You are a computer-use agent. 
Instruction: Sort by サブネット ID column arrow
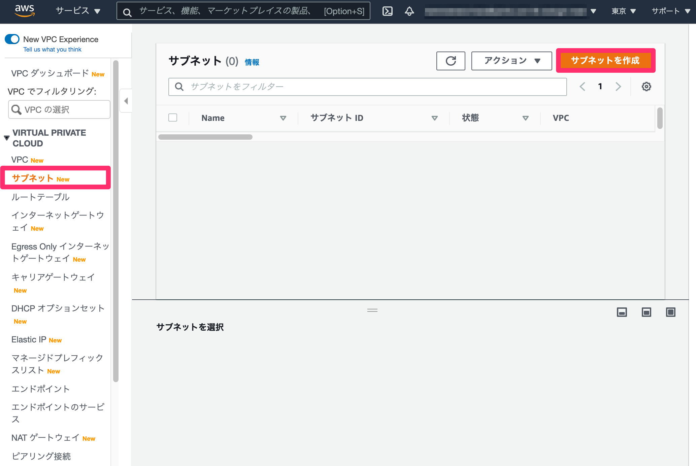pyautogui.click(x=435, y=118)
